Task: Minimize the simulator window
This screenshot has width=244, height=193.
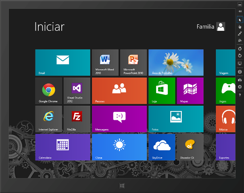Action: tap(240, 4)
